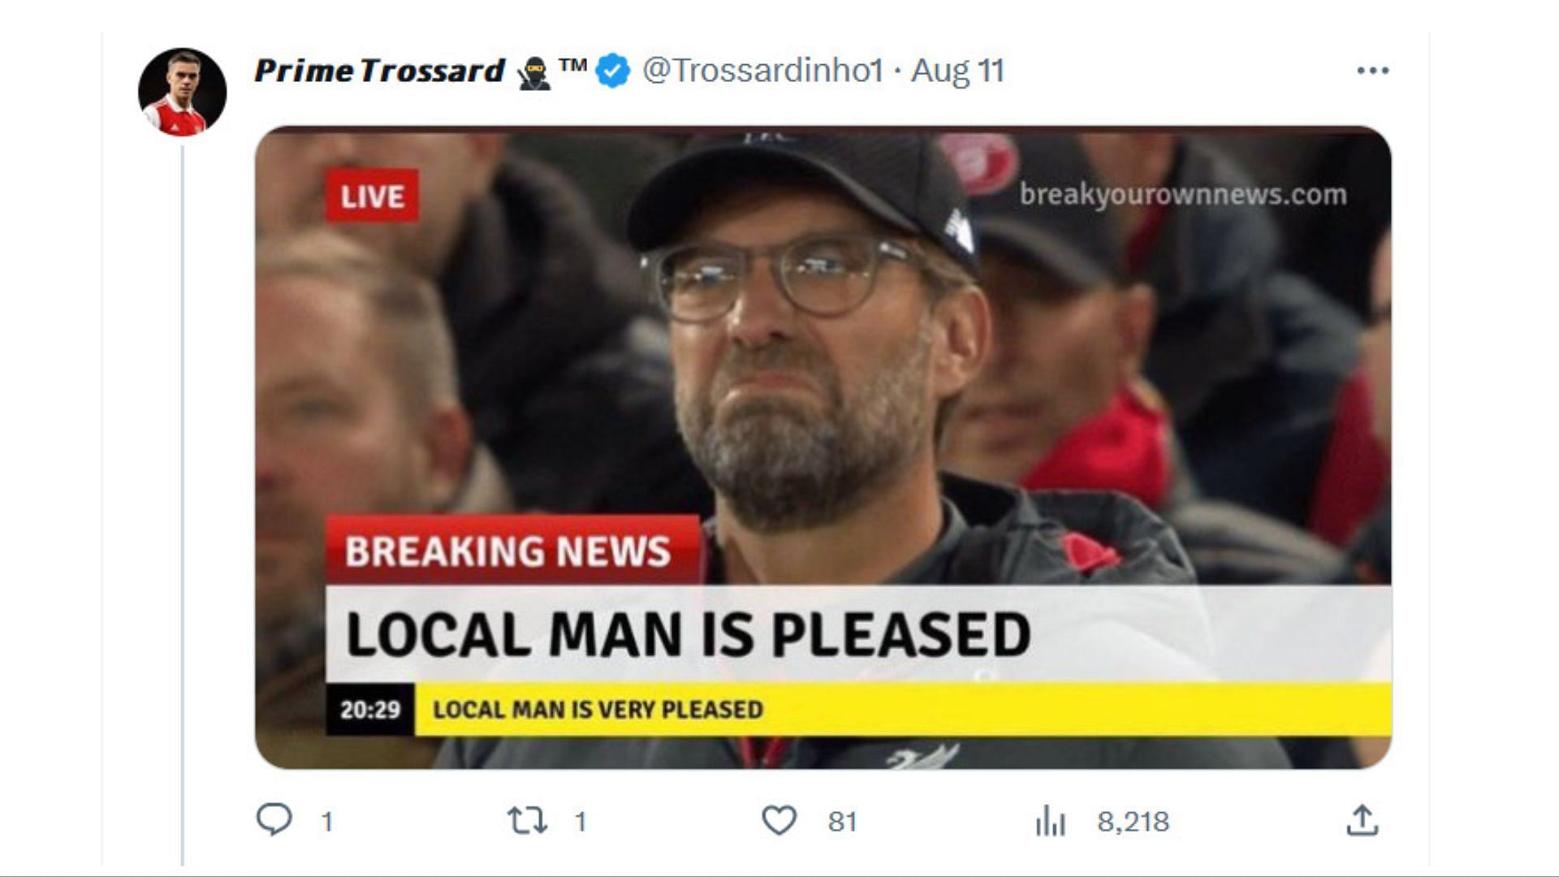Click the ninja emoji beside the name
Screen dimensions: 1559x877
pyautogui.click(x=533, y=73)
